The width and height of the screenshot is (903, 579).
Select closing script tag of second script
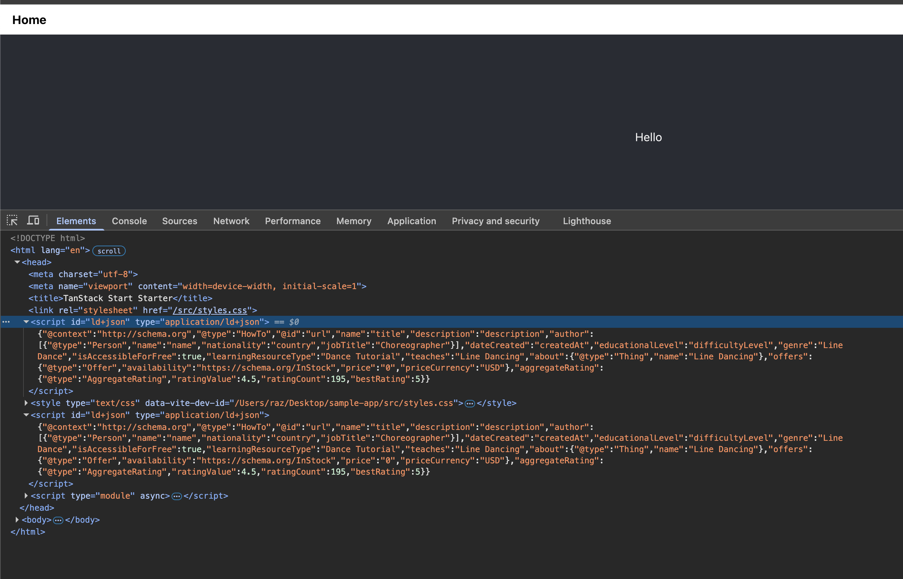pyautogui.click(x=51, y=484)
